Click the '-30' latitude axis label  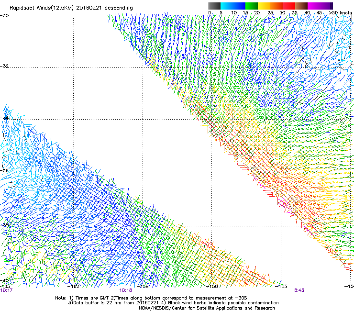(x=4, y=16)
